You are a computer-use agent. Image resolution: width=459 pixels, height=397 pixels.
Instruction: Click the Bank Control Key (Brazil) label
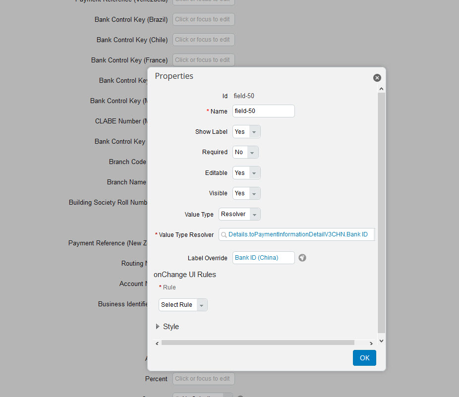coord(131,20)
